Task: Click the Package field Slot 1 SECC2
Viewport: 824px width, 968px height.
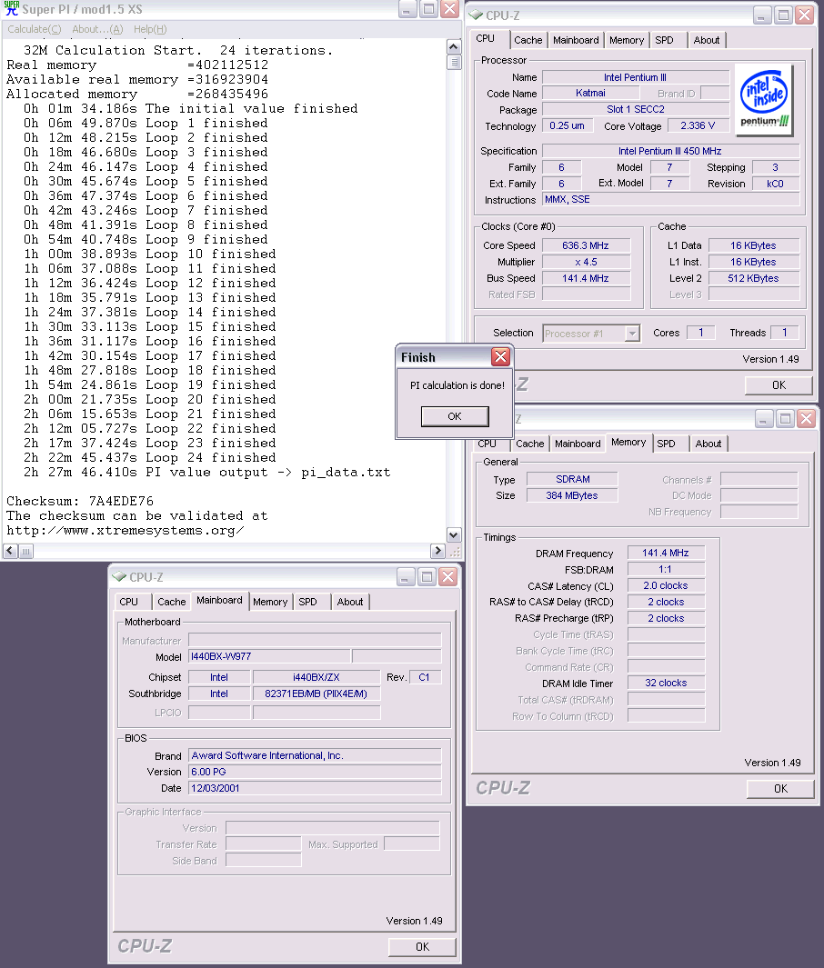Action: pyautogui.click(x=636, y=109)
